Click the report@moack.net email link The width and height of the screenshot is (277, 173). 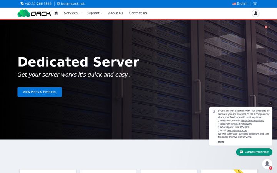pos(237,130)
